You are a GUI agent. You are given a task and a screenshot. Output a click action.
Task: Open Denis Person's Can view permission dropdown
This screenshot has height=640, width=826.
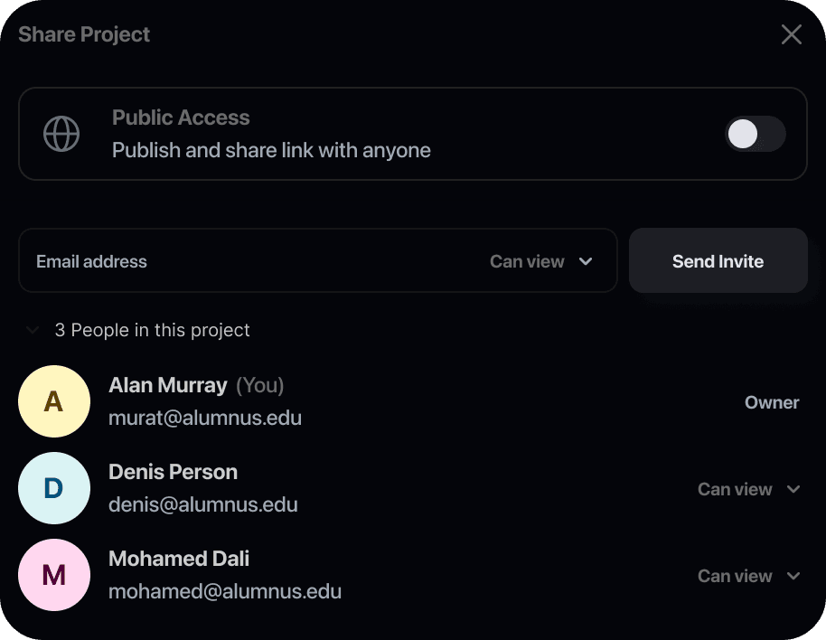[x=749, y=489]
